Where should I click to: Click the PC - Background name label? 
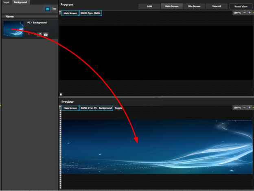(x=37, y=22)
